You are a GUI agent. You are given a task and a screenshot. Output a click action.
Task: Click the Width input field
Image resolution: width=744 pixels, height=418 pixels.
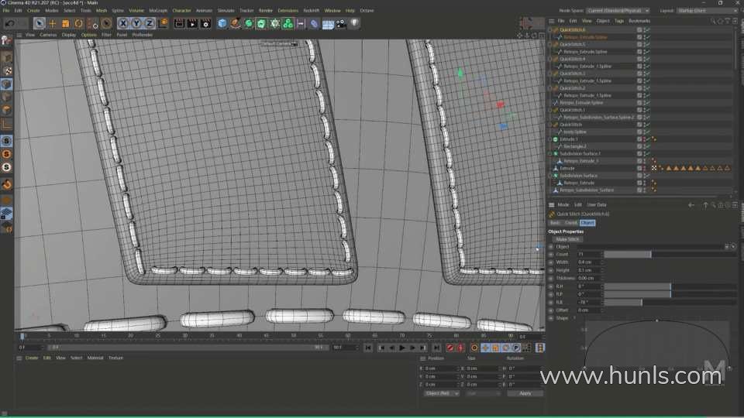(x=587, y=262)
